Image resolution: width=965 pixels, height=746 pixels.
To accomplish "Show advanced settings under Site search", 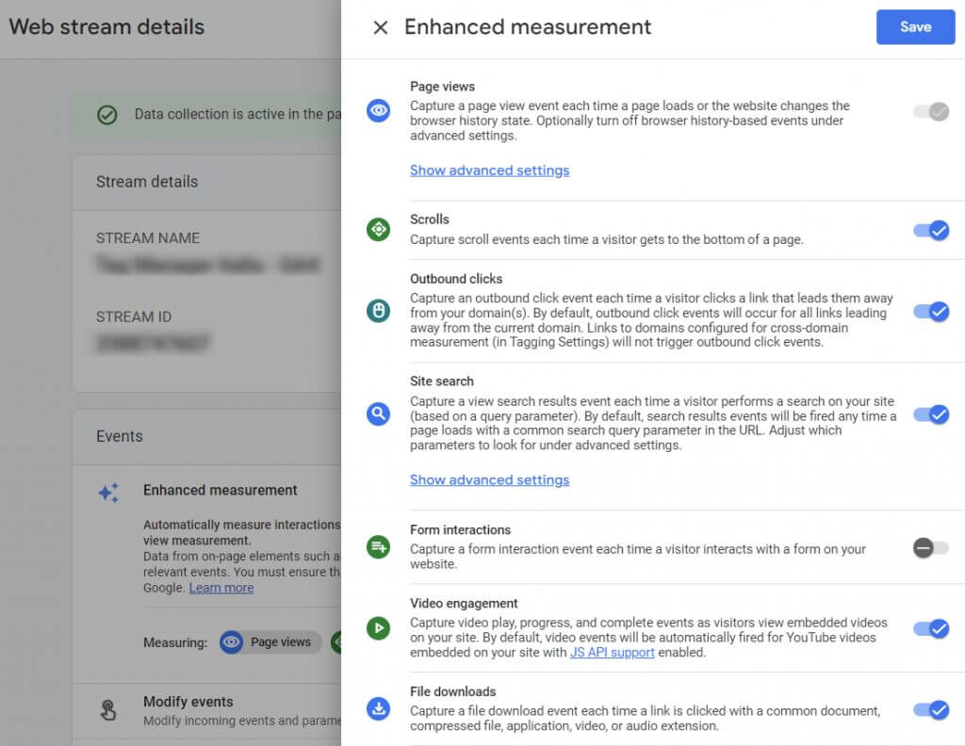I will coord(490,479).
